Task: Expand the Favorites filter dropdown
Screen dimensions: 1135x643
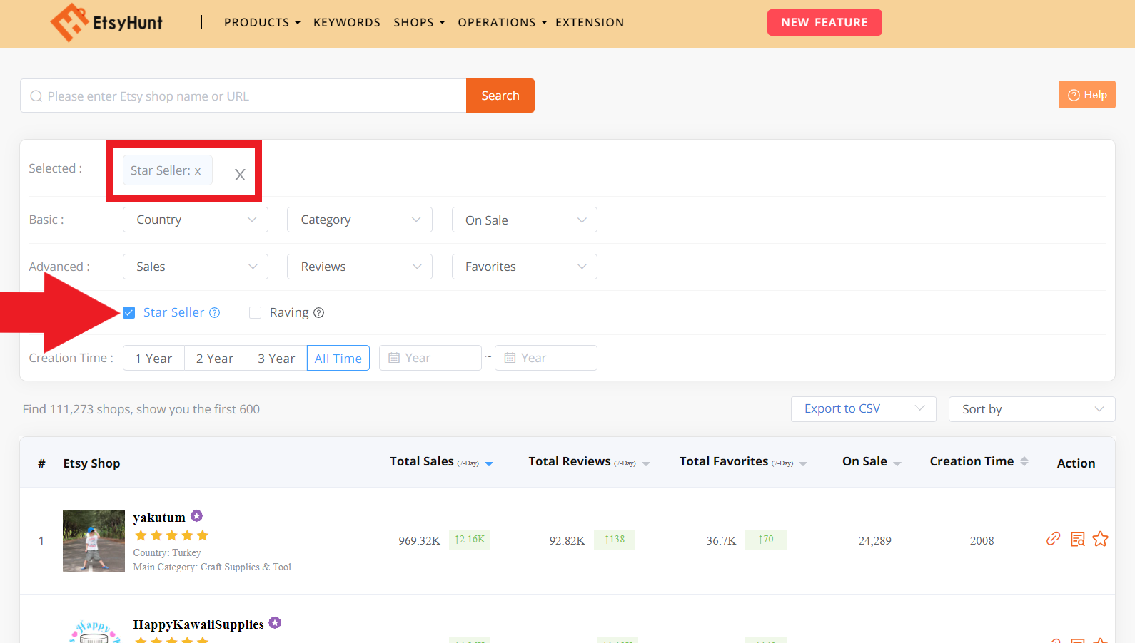Action: click(x=525, y=267)
